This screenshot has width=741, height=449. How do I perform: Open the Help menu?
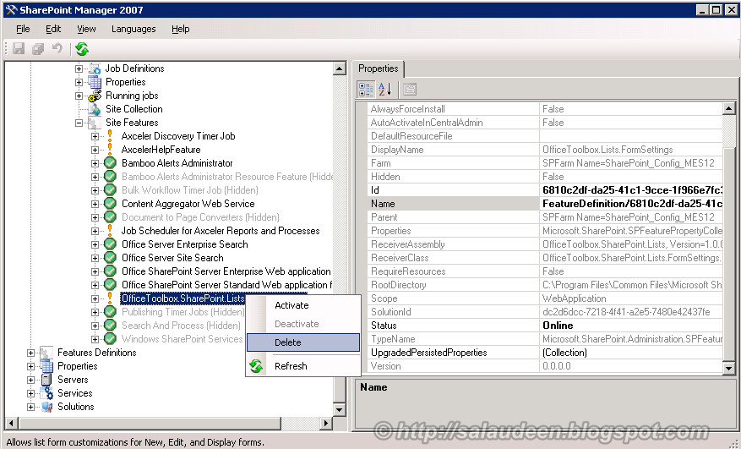click(x=181, y=29)
